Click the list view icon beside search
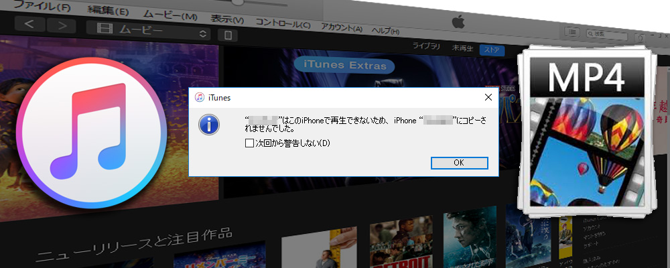Viewport: 670px width, 268px height. click(571, 31)
